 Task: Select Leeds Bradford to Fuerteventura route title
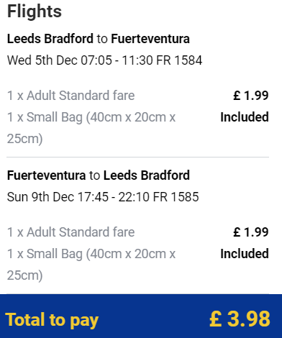tap(99, 39)
